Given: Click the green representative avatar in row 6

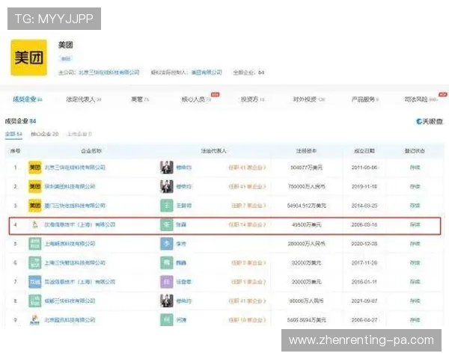Looking at the screenshot, I should 167,263.
